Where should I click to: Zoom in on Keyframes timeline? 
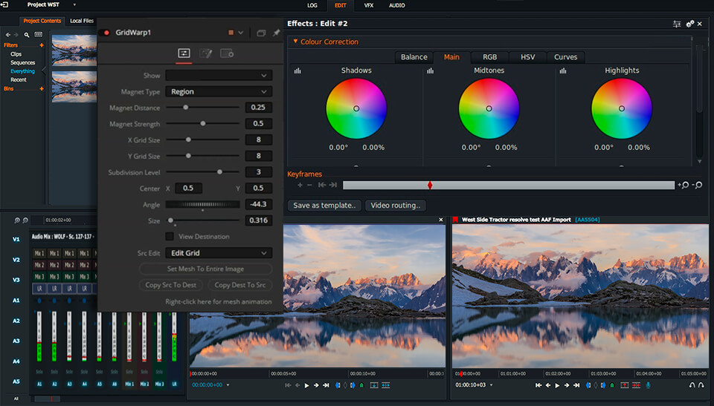click(x=683, y=185)
